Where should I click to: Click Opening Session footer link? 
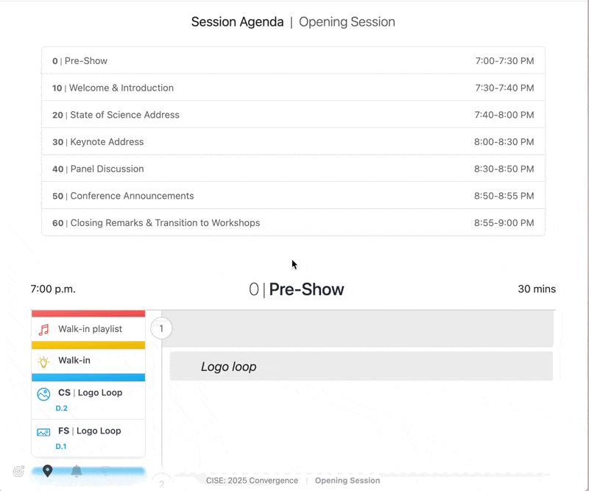(348, 481)
